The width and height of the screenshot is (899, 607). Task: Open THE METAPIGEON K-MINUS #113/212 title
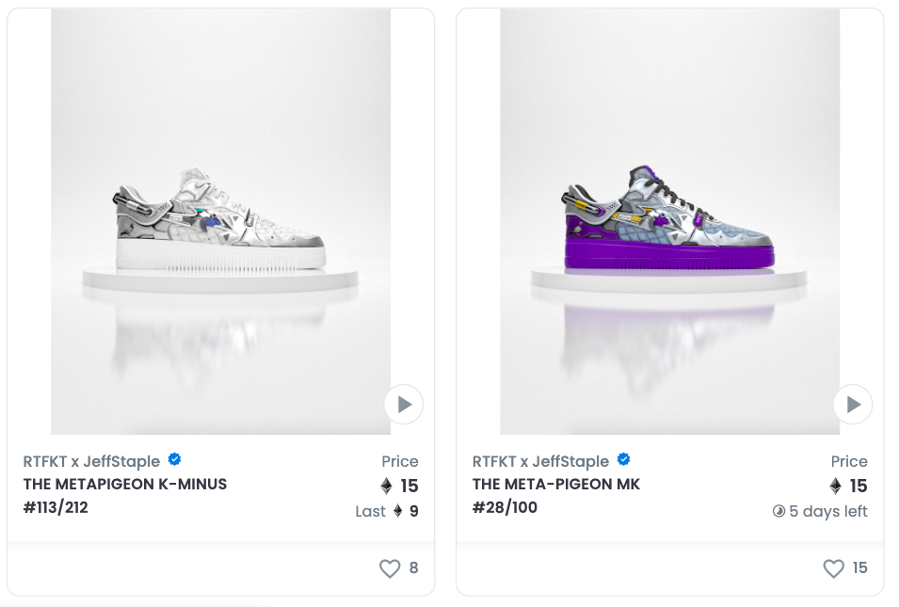(x=125, y=496)
